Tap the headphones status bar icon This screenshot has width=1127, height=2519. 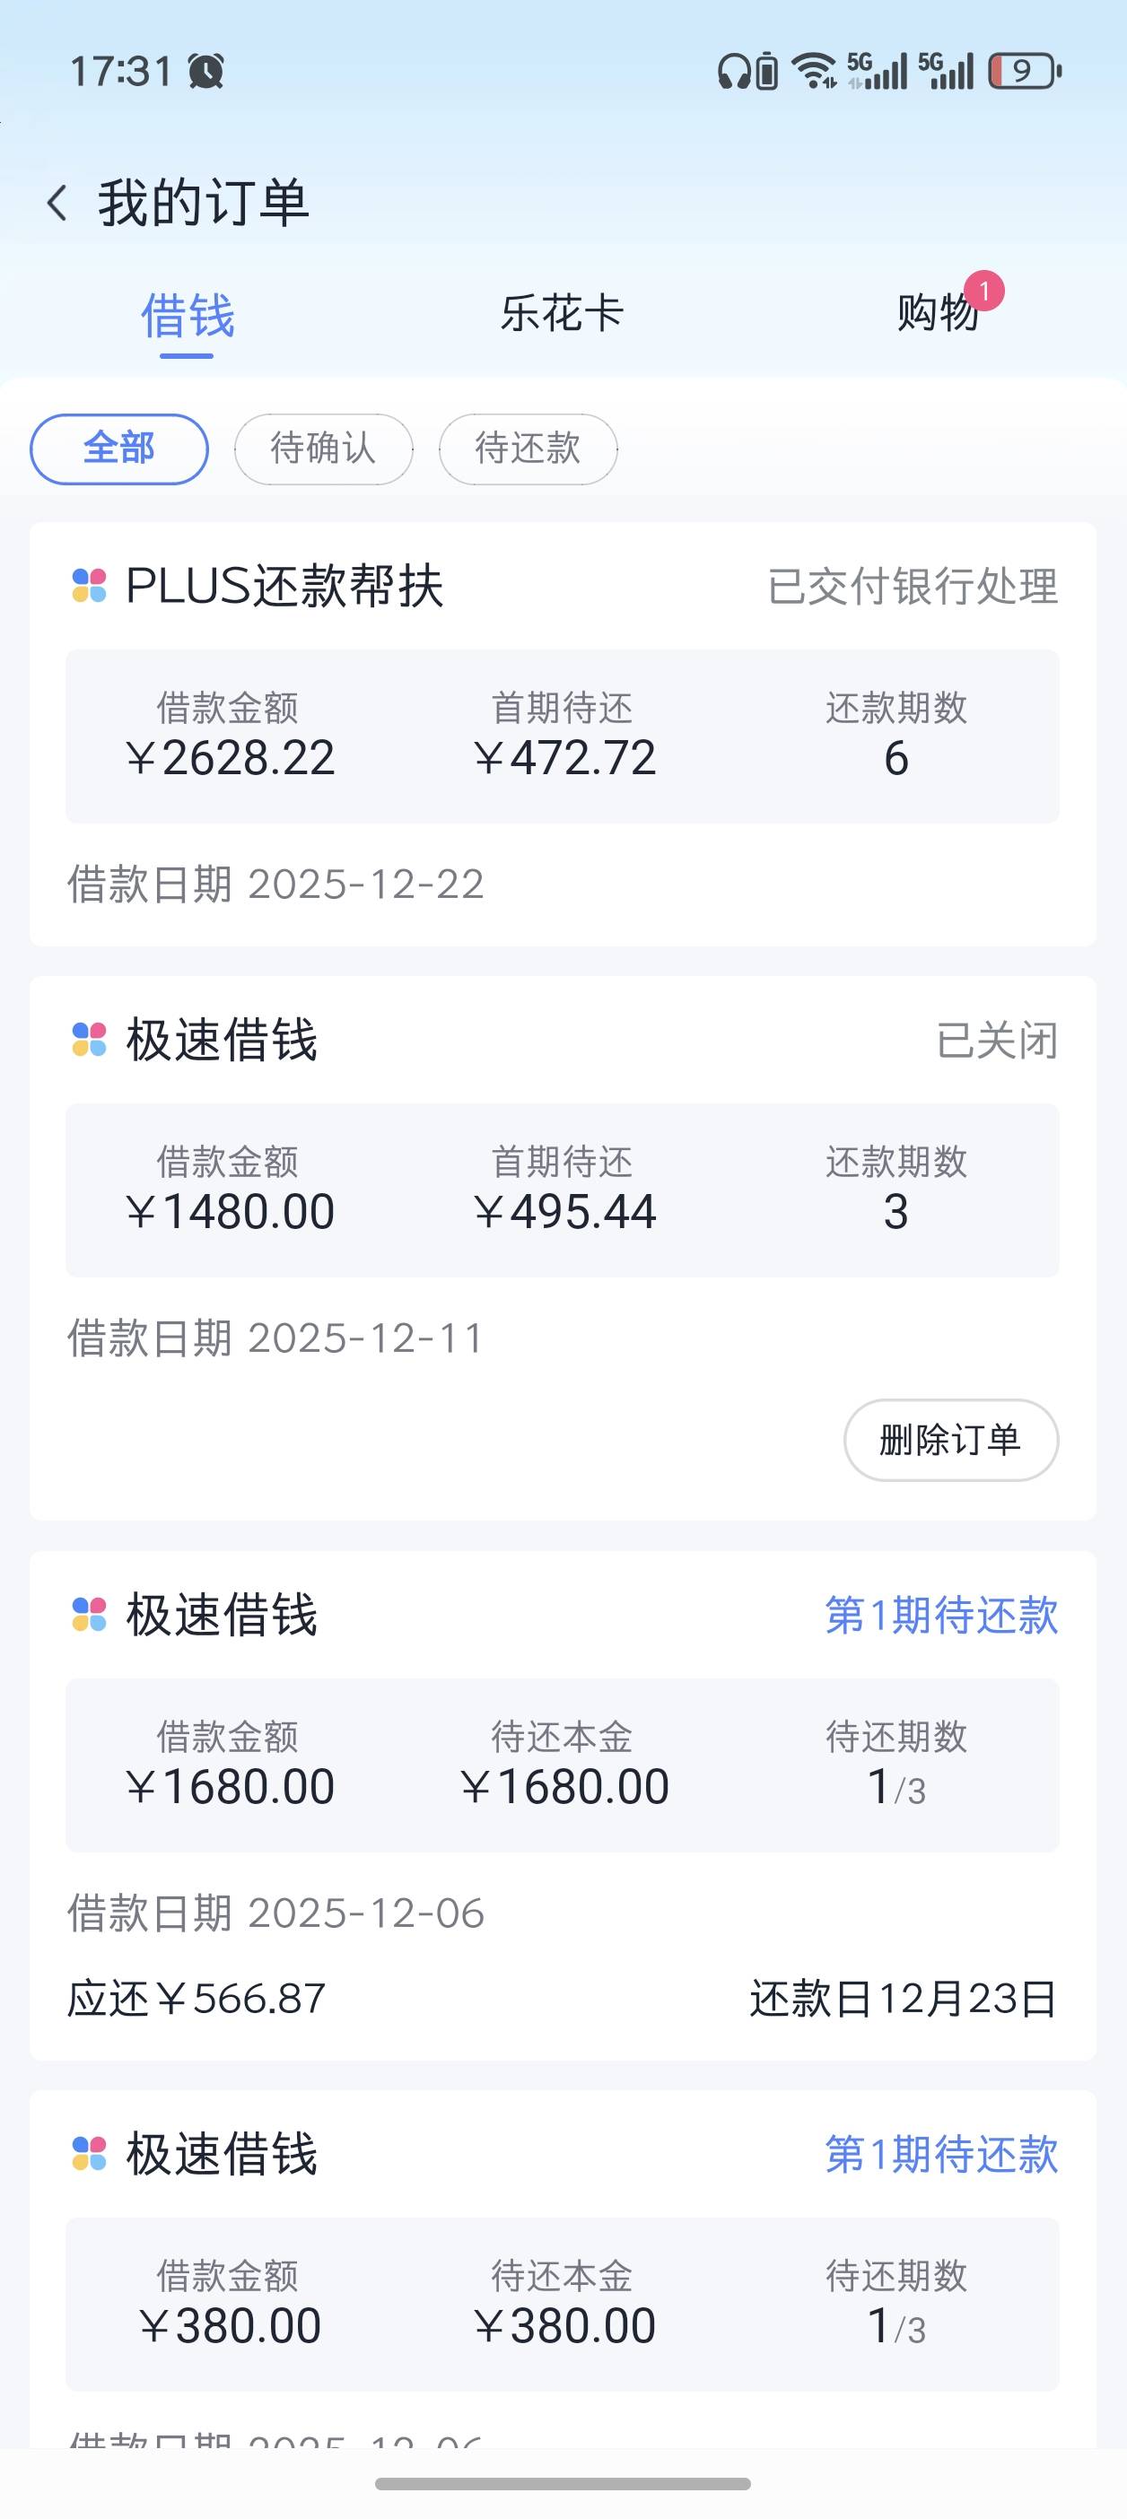[733, 72]
